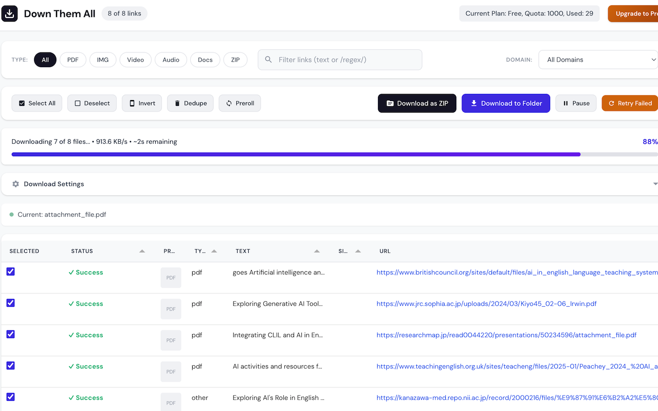Filter by ZIP type
This screenshot has height=411, width=658.
pyautogui.click(x=235, y=60)
